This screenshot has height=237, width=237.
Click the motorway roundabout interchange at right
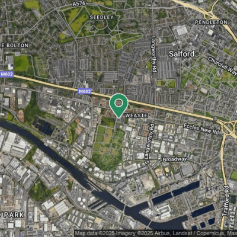pyautogui.click(x=229, y=129)
